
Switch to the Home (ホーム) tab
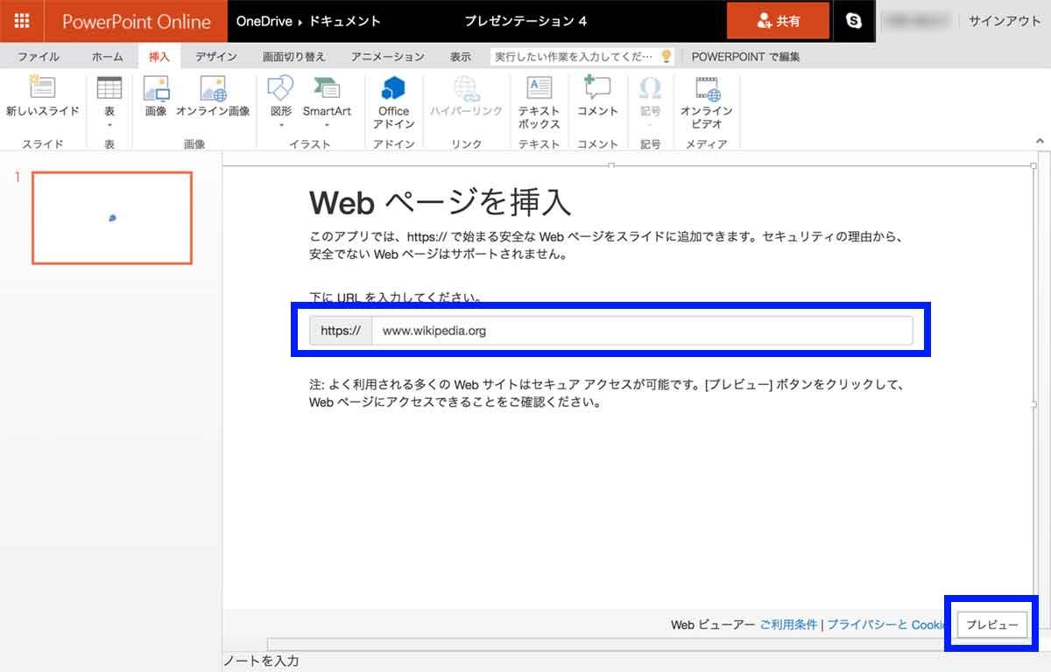(108, 57)
